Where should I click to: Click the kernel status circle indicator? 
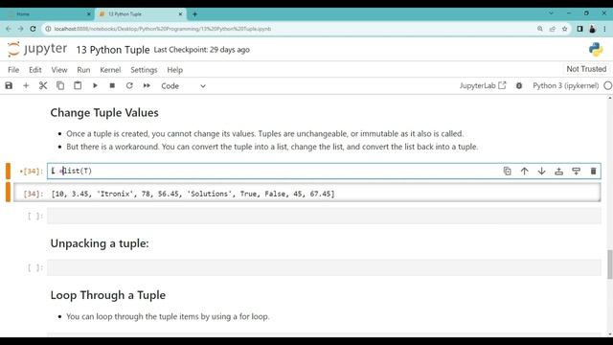click(x=608, y=85)
